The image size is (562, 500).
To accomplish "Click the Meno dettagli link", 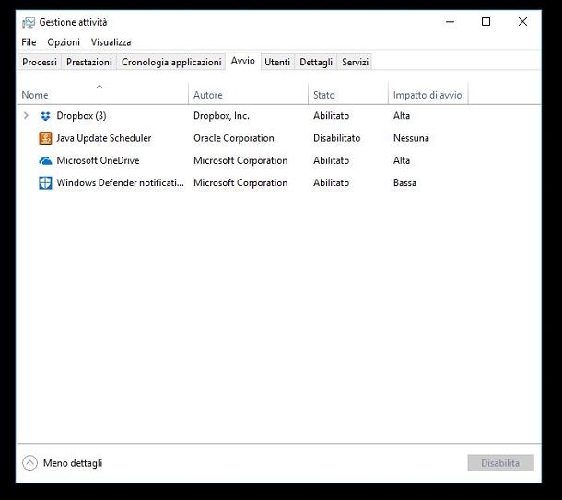I will 73,463.
